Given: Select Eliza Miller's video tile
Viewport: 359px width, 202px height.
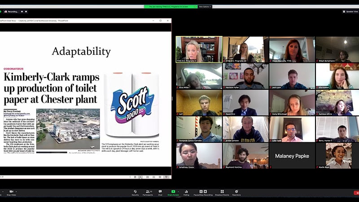Looking at the screenshot, I should pyautogui.click(x=199, y=76).
